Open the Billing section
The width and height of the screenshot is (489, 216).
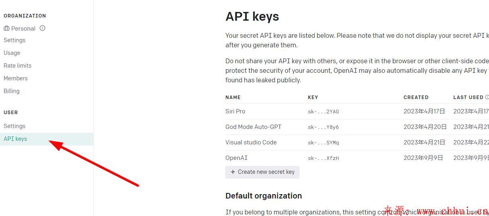coord(12,91)
